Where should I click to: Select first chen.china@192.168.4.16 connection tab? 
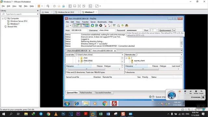77,51
